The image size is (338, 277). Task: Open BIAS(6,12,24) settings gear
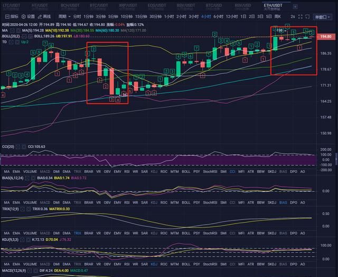[27, 178]
